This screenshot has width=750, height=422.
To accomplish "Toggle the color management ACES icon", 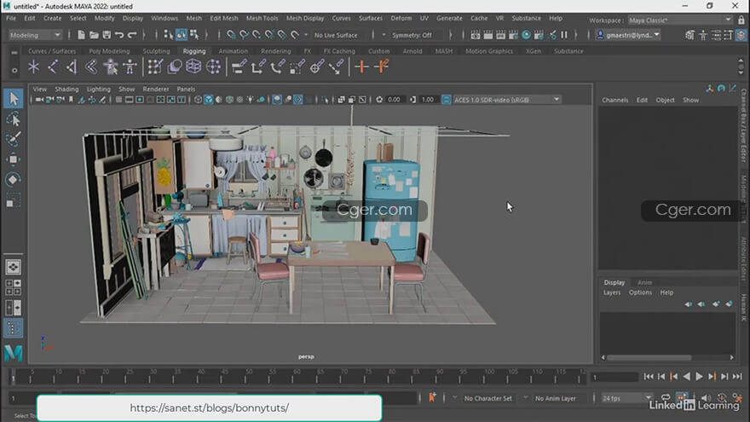I will 446,100.
